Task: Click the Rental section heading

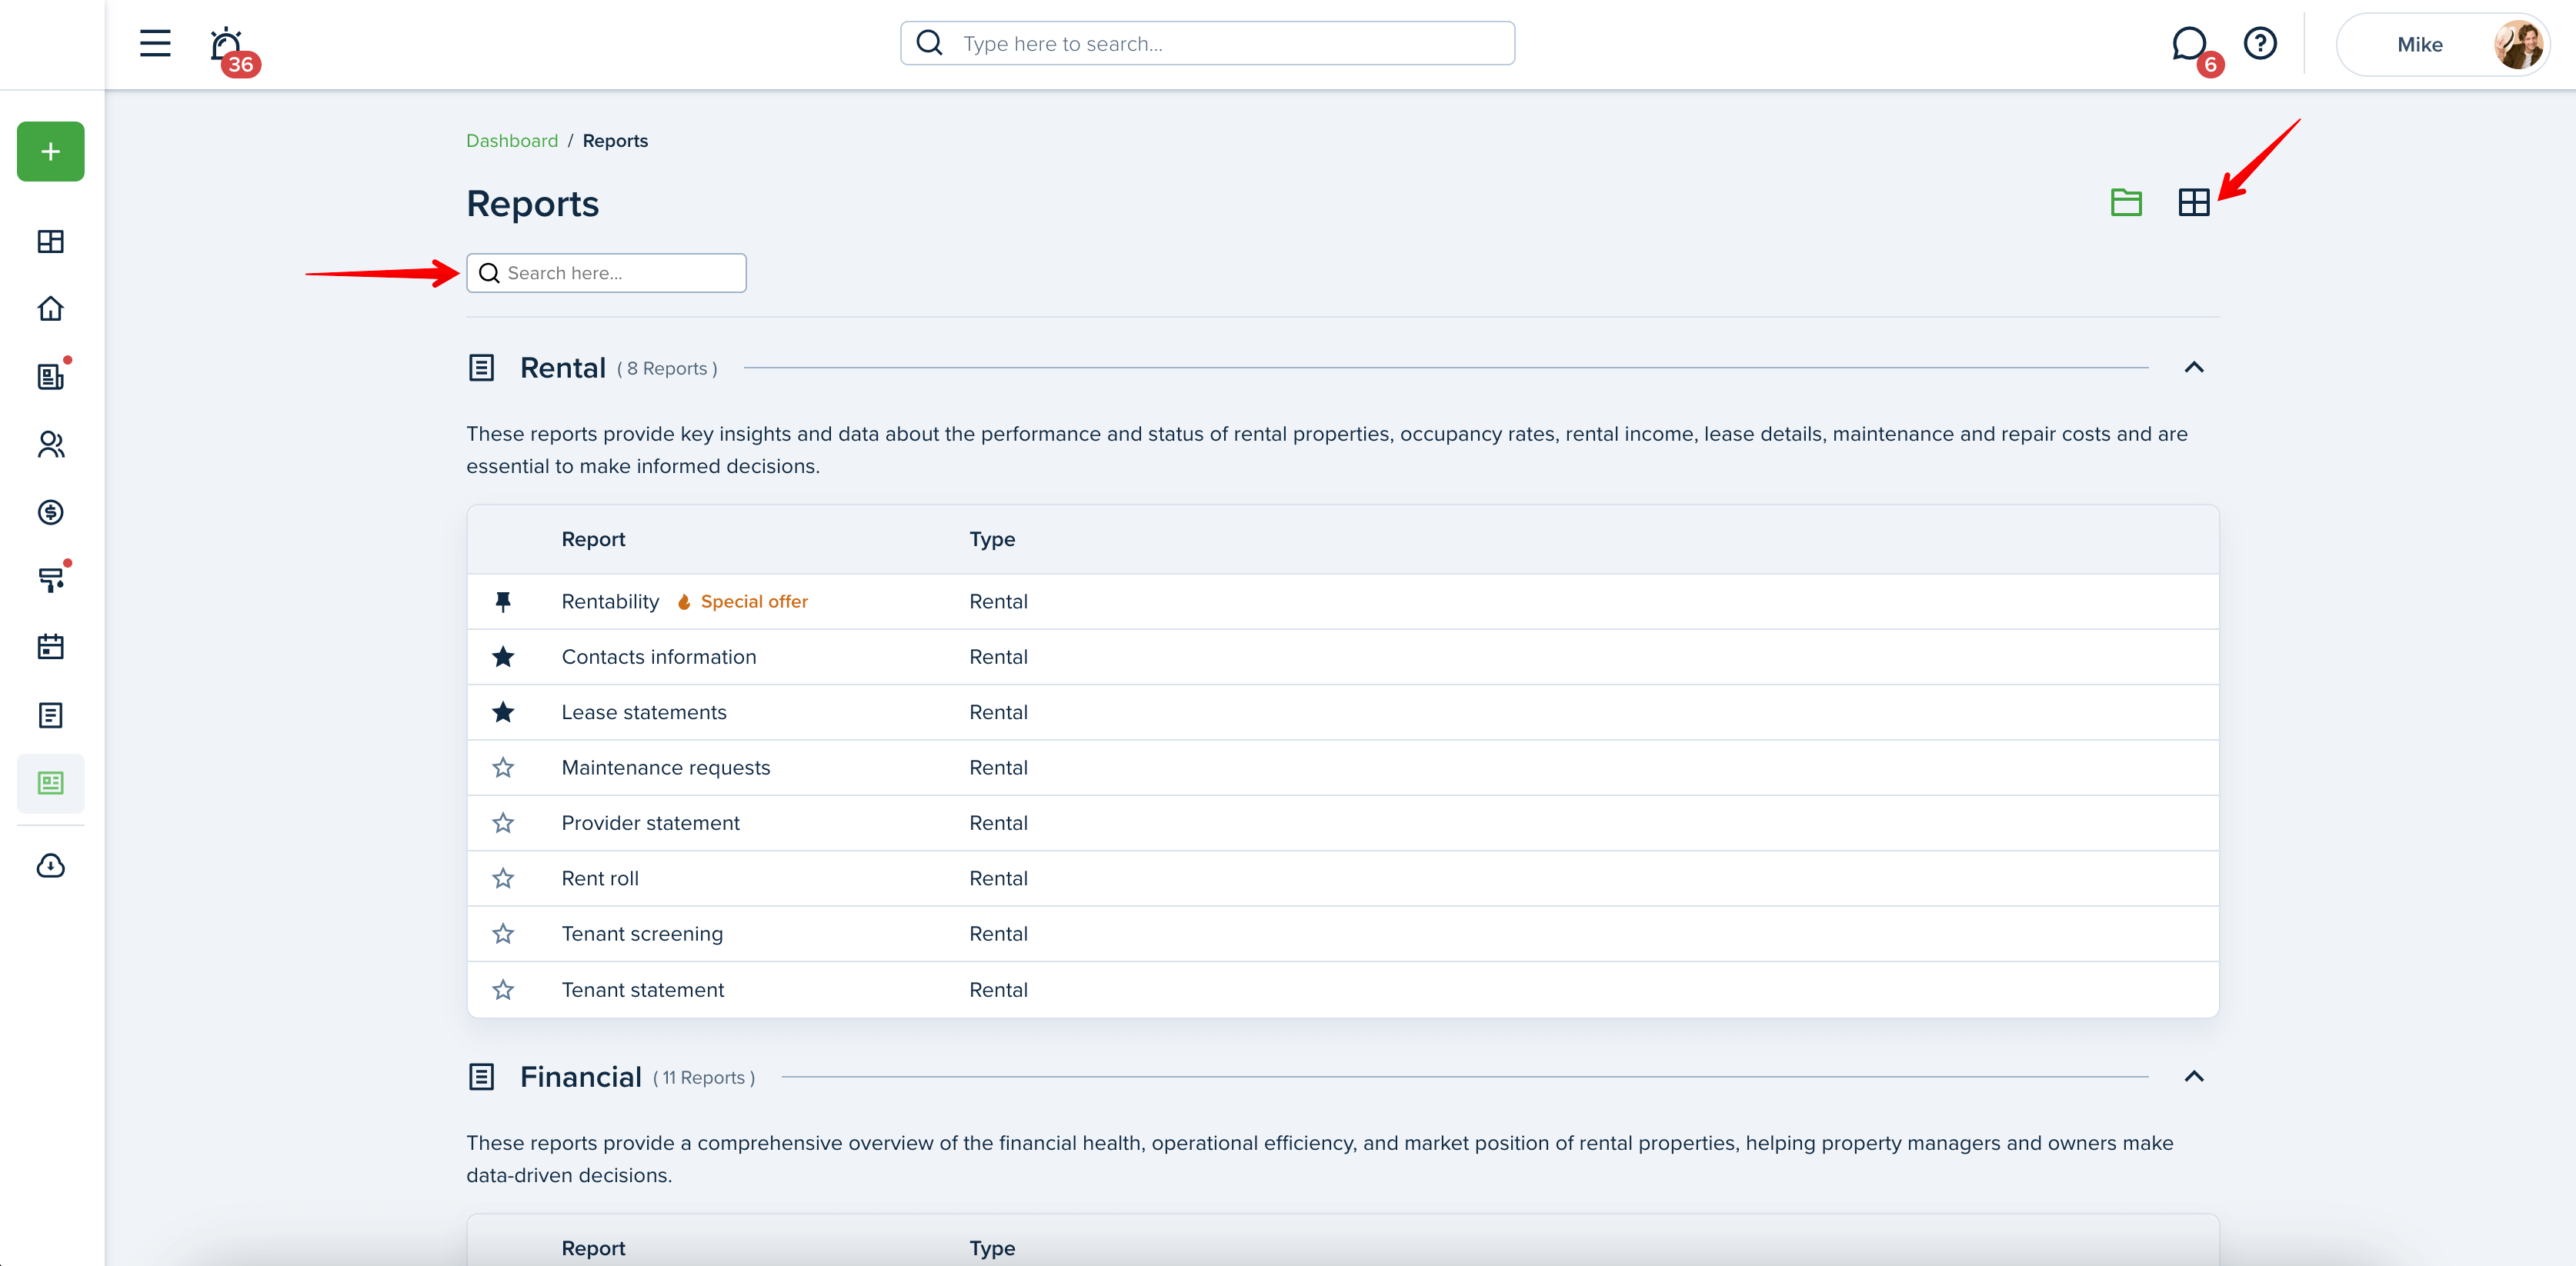Action: 563,368
